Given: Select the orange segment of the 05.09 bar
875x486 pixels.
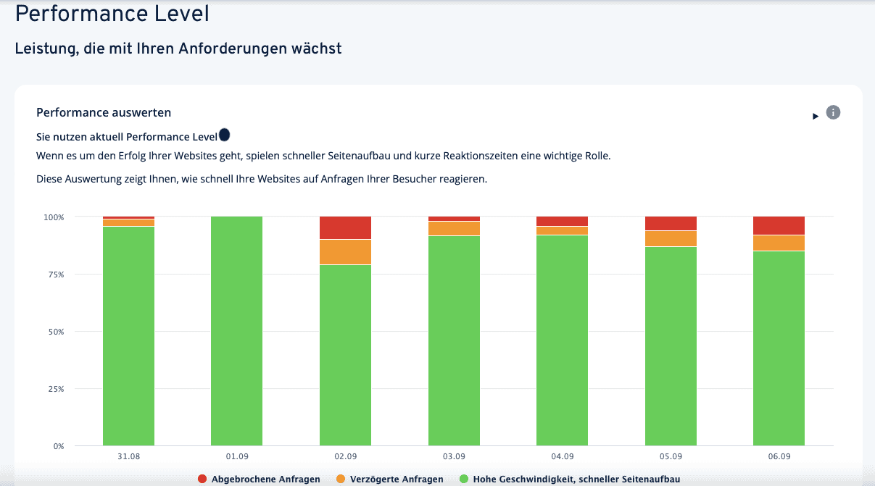Looking at the screenshot, I should click(671, 238).
